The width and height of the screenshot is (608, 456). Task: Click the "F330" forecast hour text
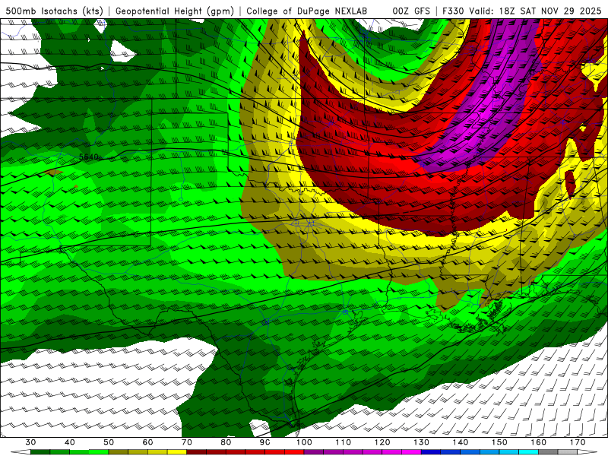tap(453, 11)
